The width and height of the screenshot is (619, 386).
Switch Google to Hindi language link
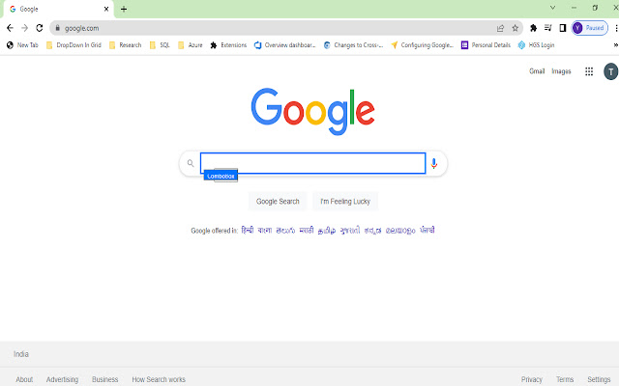coord(248,230)
